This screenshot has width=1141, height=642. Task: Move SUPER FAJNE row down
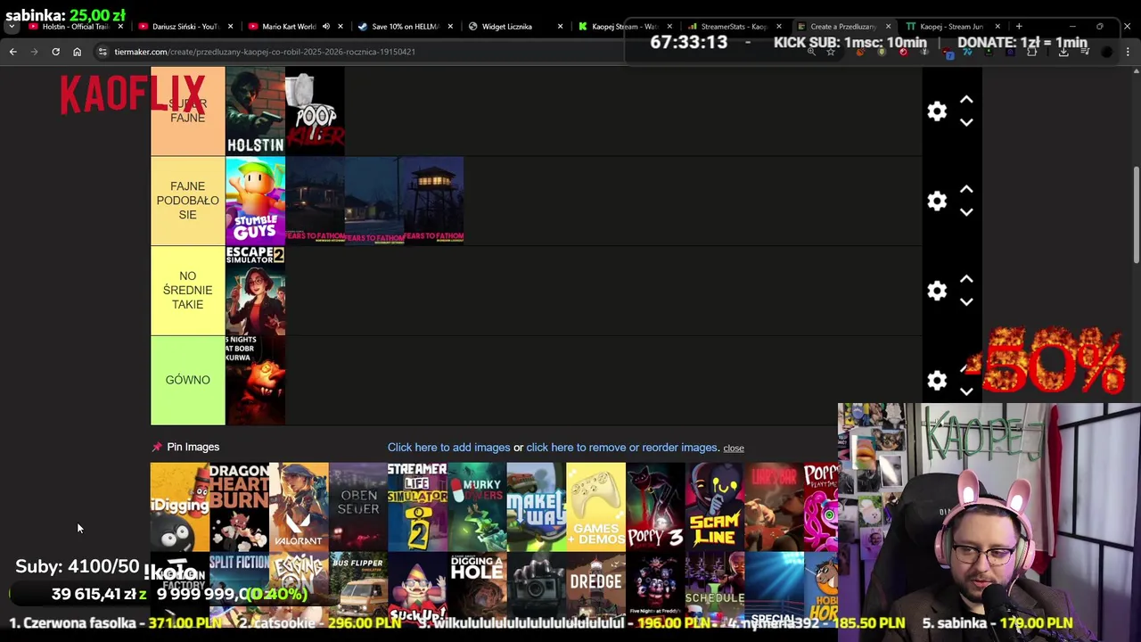click(x=966, y=122)
